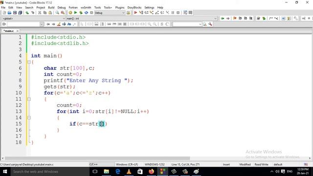313x176 pixels.
Task: Collapse the code fold on line 5
Action: pos(29,62)
